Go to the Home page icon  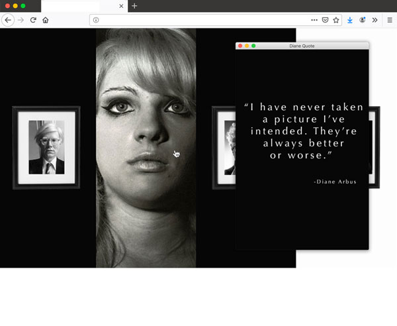pos(46,20)
